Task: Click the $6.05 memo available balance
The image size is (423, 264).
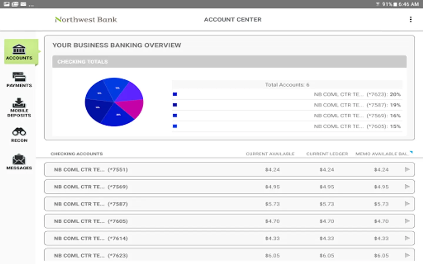Action: 381,255
